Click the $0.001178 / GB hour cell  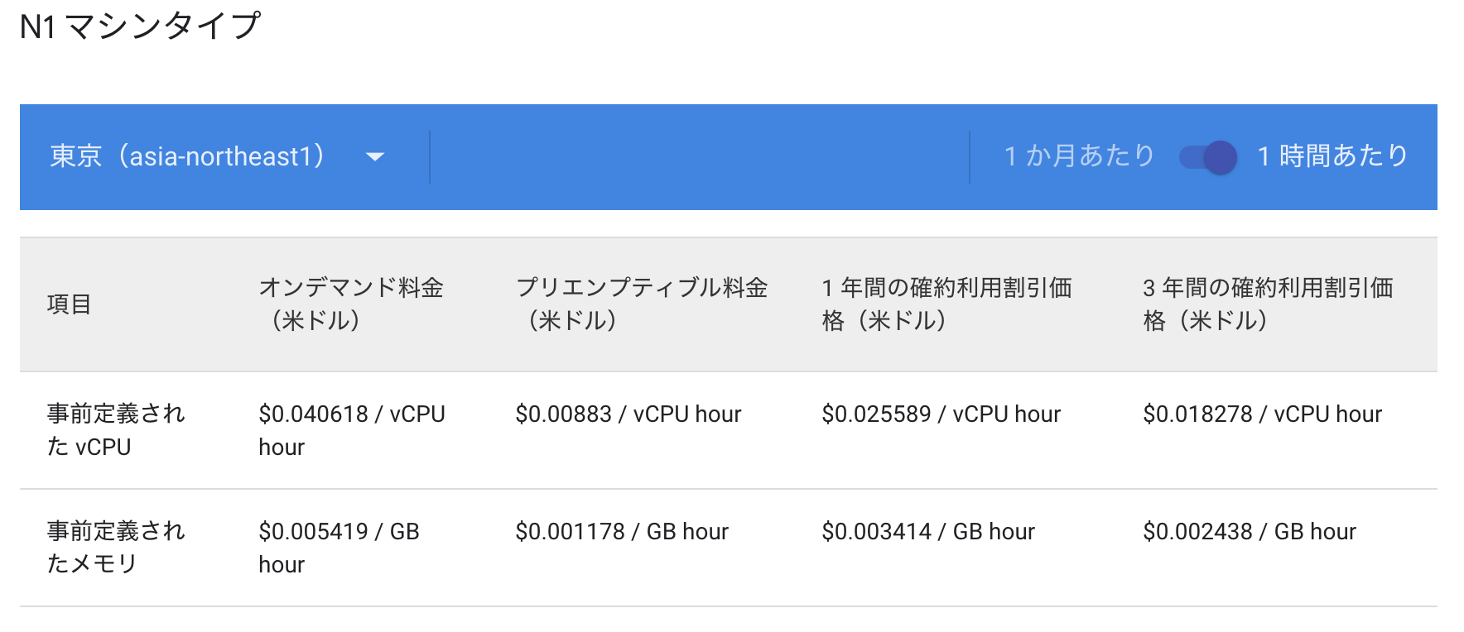coord(622,531)
